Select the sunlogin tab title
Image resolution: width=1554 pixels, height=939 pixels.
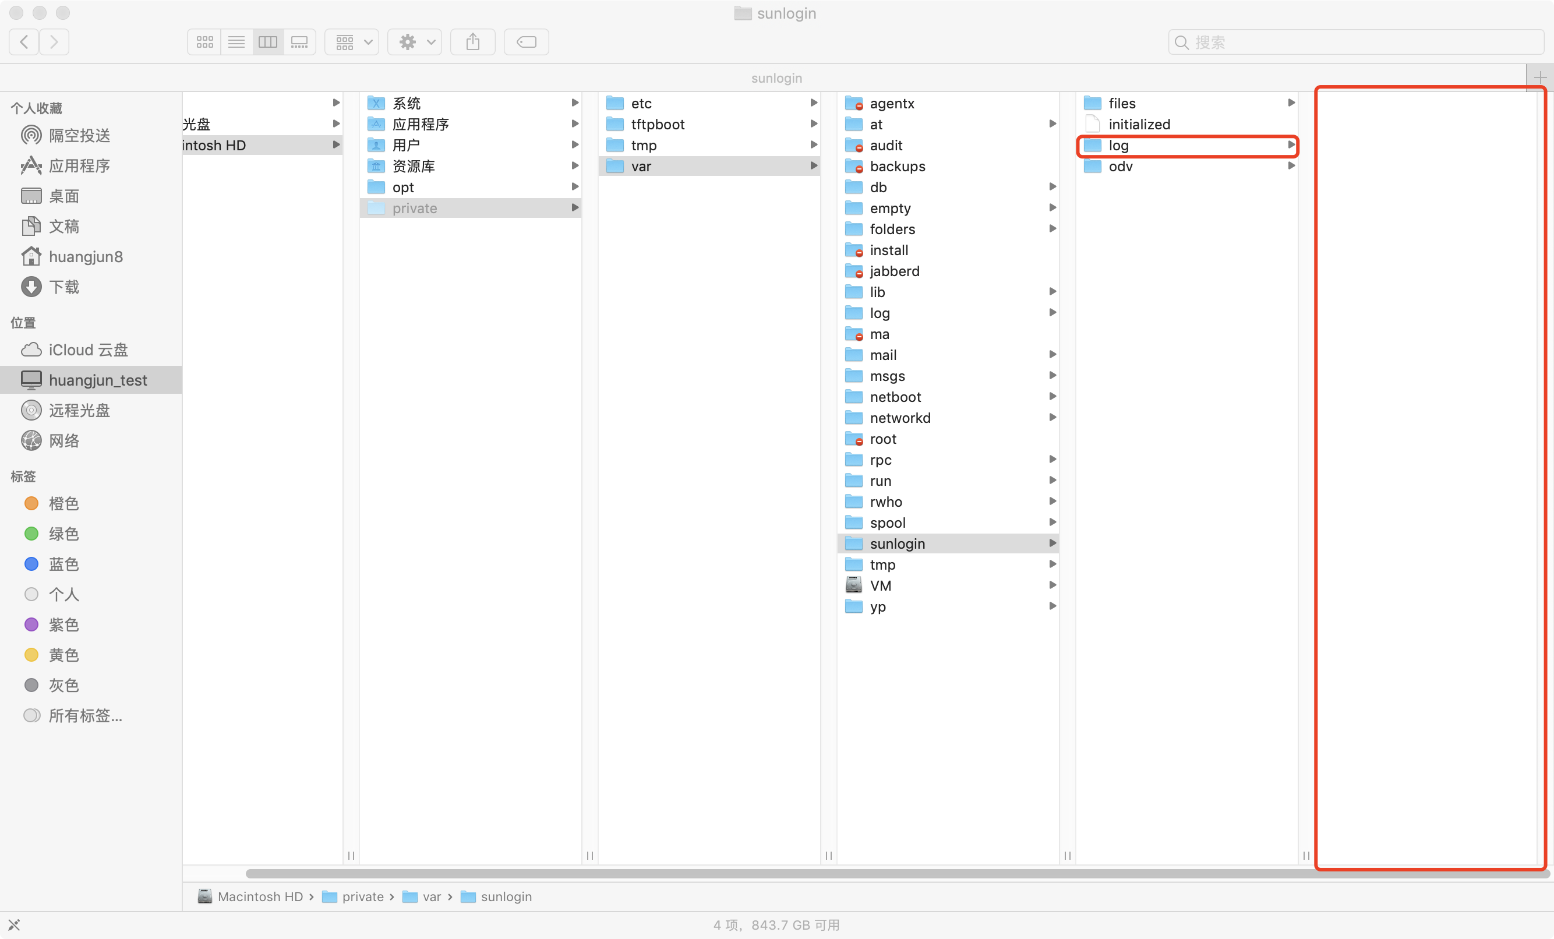[x=776, y=78]
